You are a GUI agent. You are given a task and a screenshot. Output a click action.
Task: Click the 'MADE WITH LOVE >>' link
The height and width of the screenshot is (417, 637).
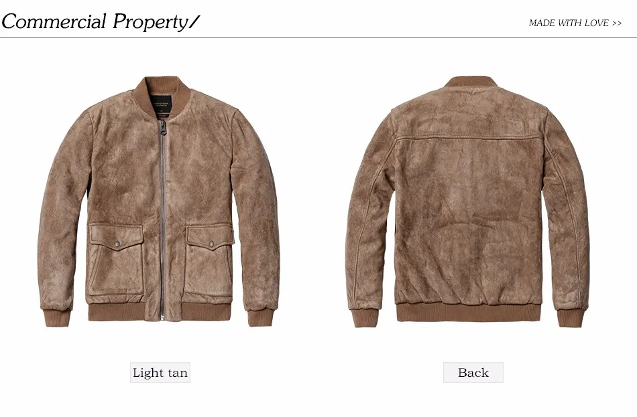point(575,23)
